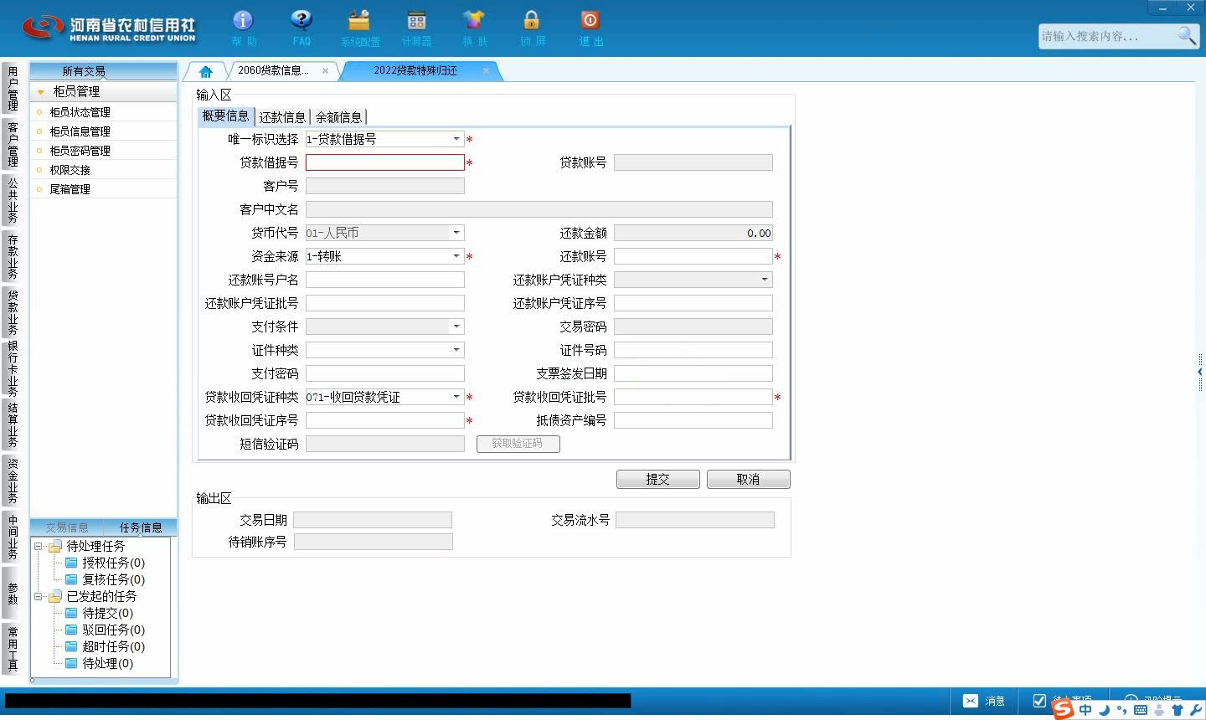This screenshot has height=720, width=1206.
Task: Click Sogou user account icon
Action: (1159, 710)
